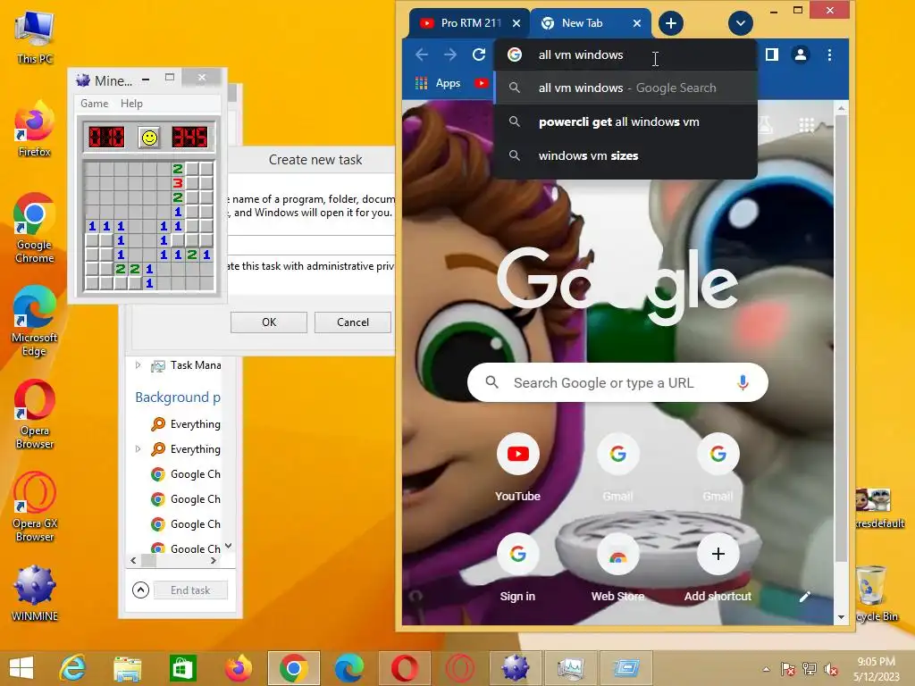This screenshot has width=915, height=686.
Task: Close the Pro RTM 211 tab
Action: pyautogui.click(x=516, y=23)
